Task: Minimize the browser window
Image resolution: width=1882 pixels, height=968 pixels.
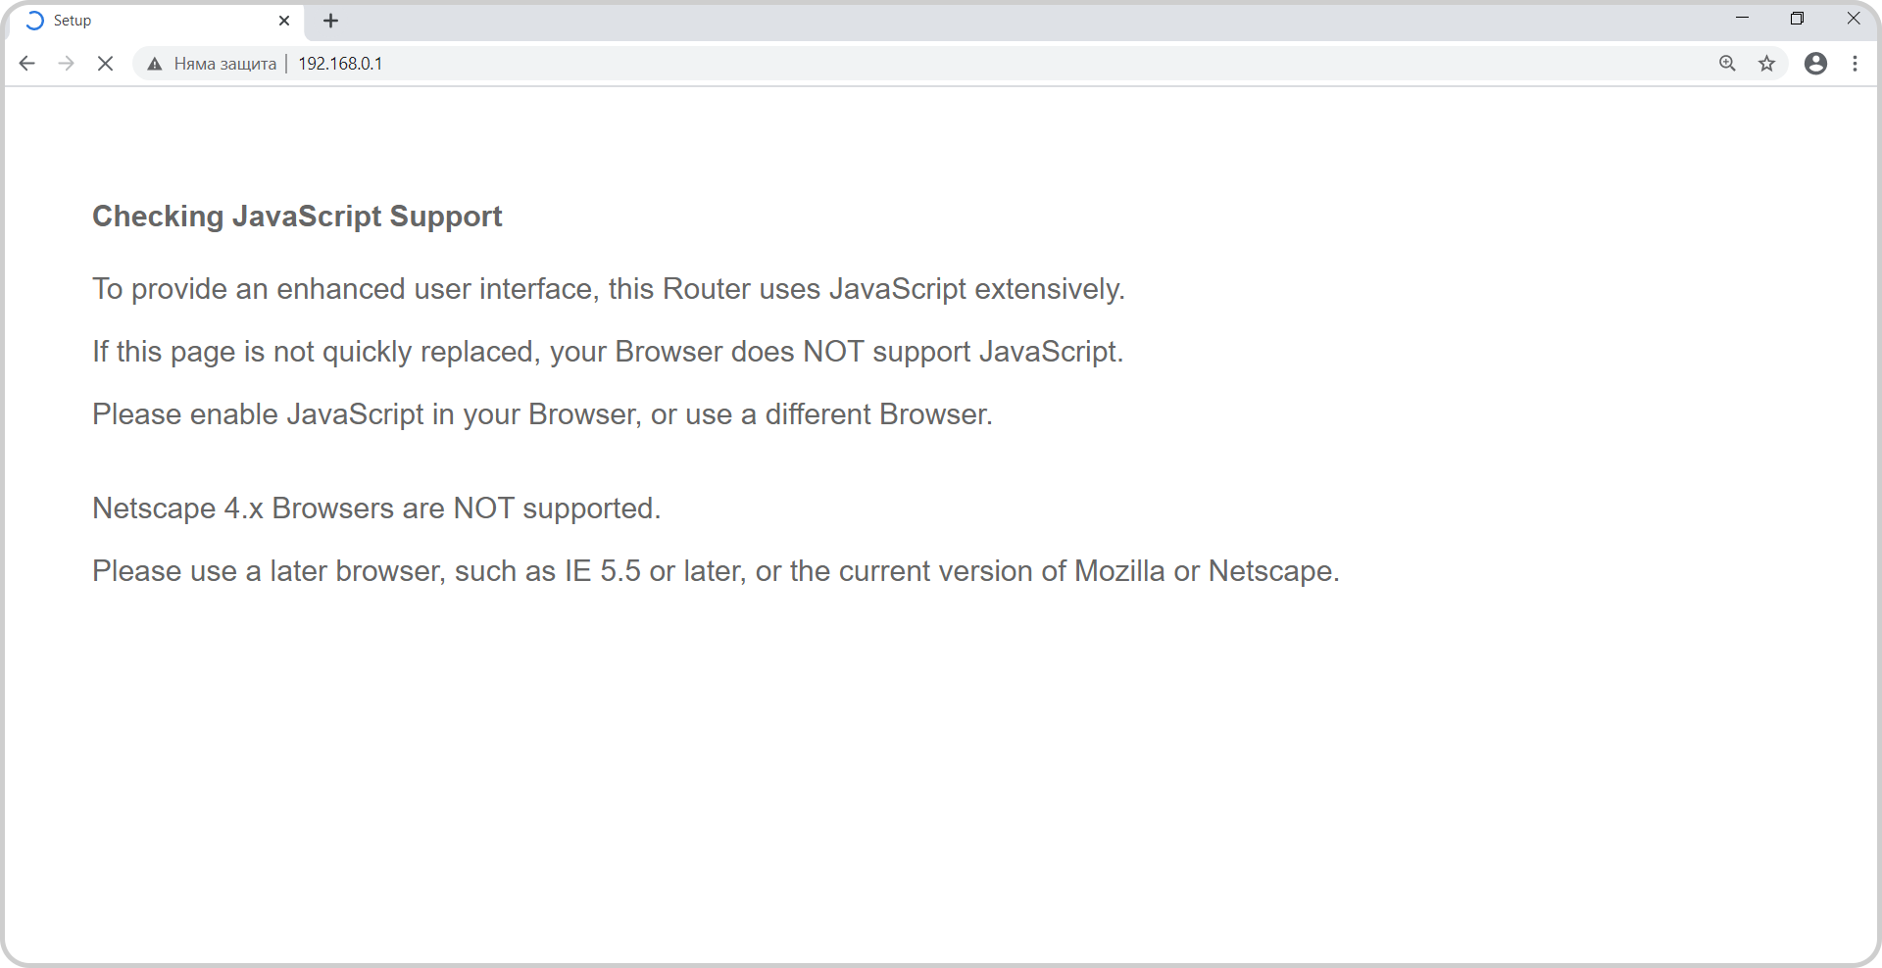Action: point(1742,19)
